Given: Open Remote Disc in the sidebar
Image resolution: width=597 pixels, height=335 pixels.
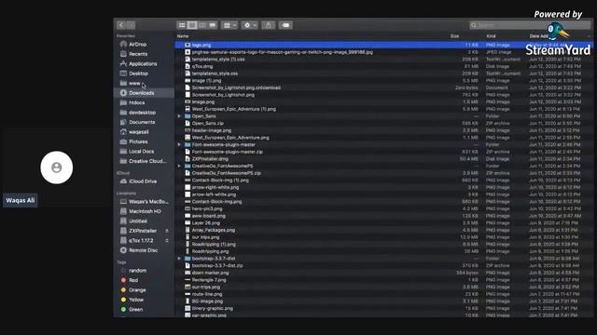Looking at the screenshot, I should [144, 250].
